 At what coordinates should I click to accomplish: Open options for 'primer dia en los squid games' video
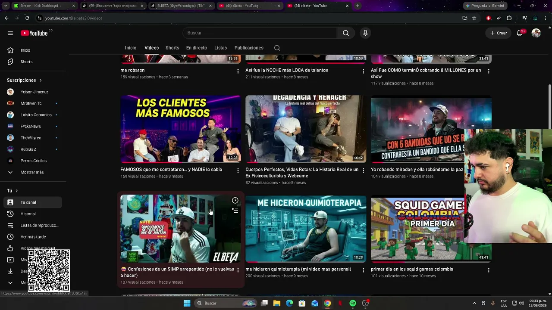[x=489, y=270]
